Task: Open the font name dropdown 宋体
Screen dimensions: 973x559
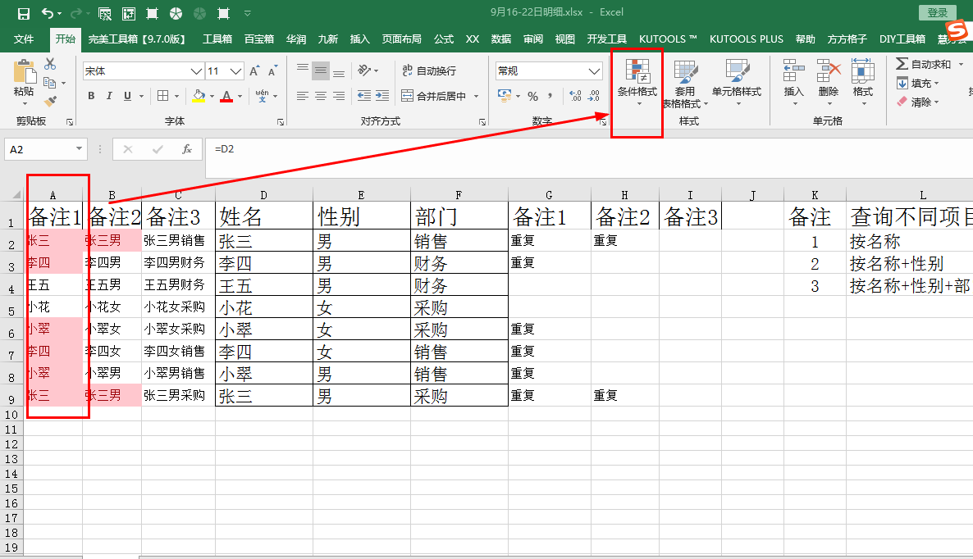Action: pyautogui.click(x=196, y=71)
